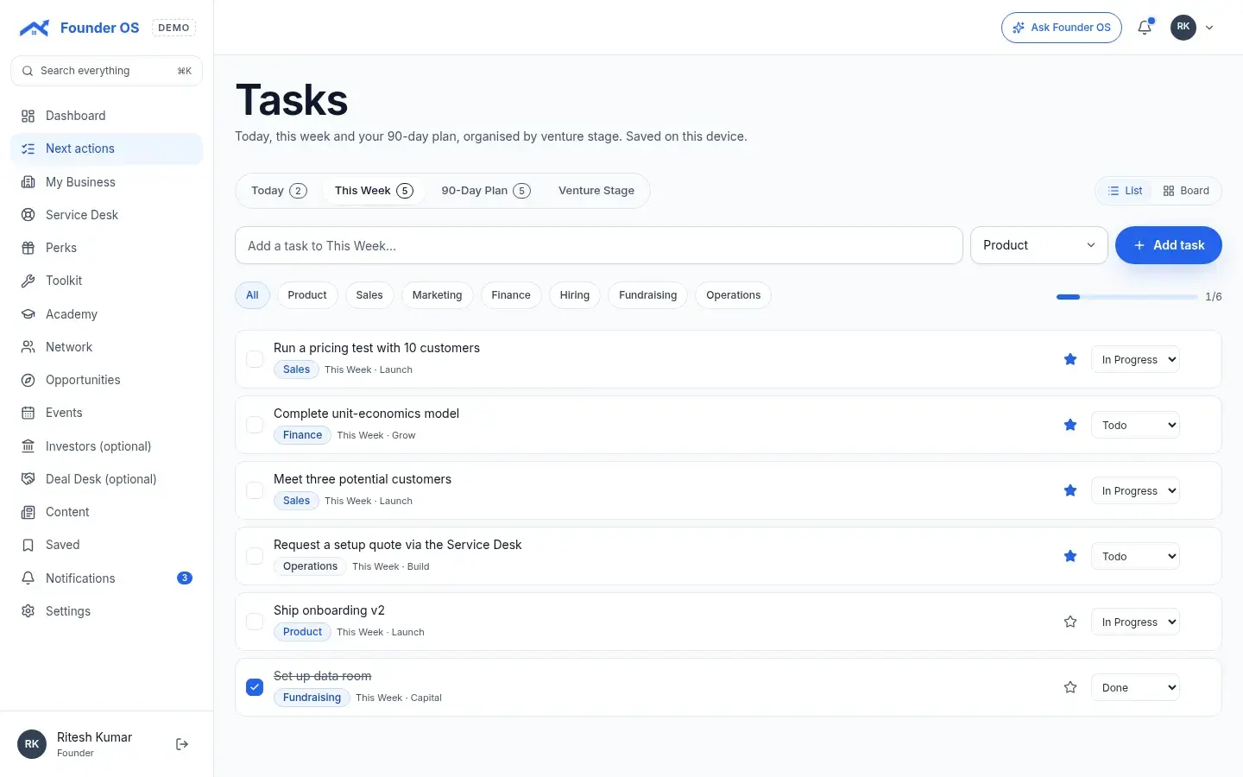Click the Academy graduation cap icon
The width and height of the screenshot is (1243, 777).
pyautogui.click(x=28, y=314)
